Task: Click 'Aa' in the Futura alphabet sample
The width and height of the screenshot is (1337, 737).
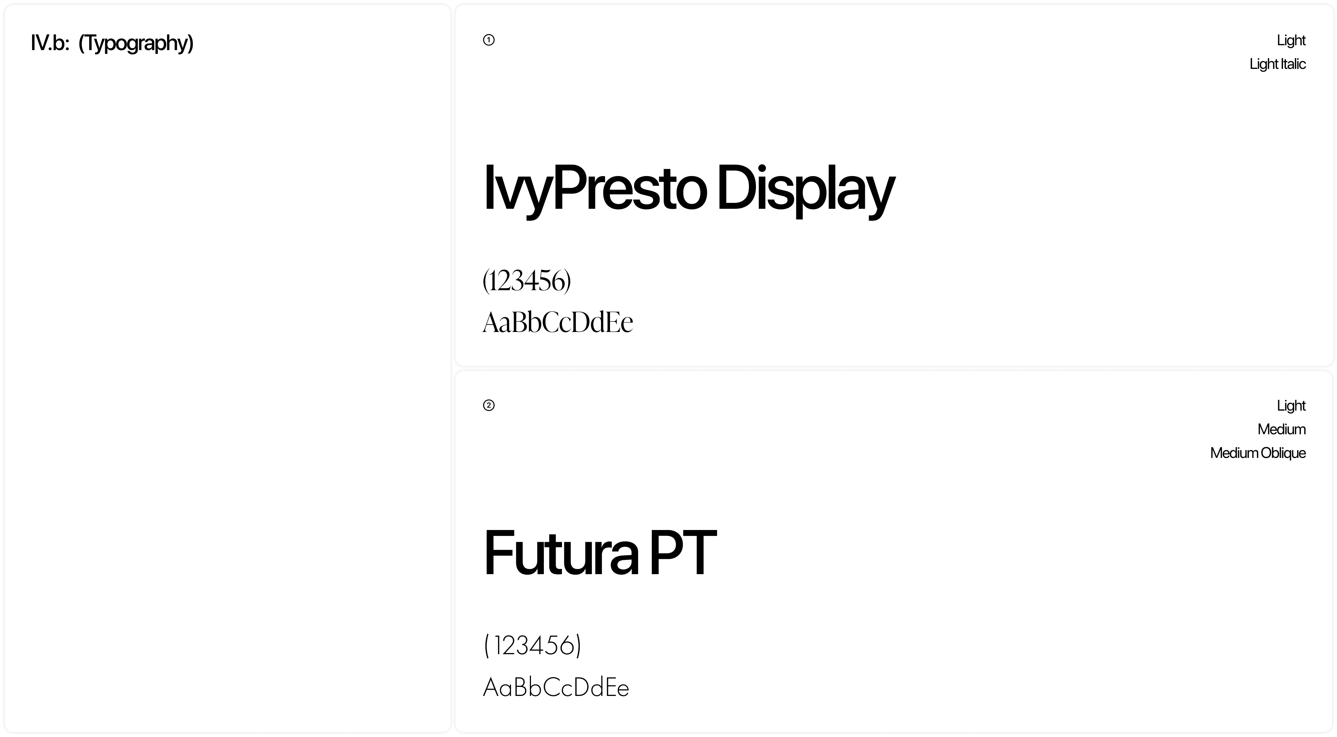Action: click(497, 688)
